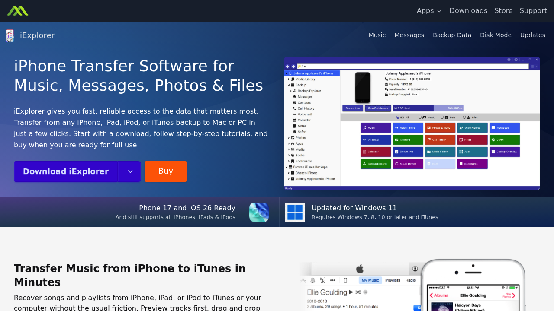The image size is (554, 311).
Task: Click the orange Buy button
Action: click(166, 171)
